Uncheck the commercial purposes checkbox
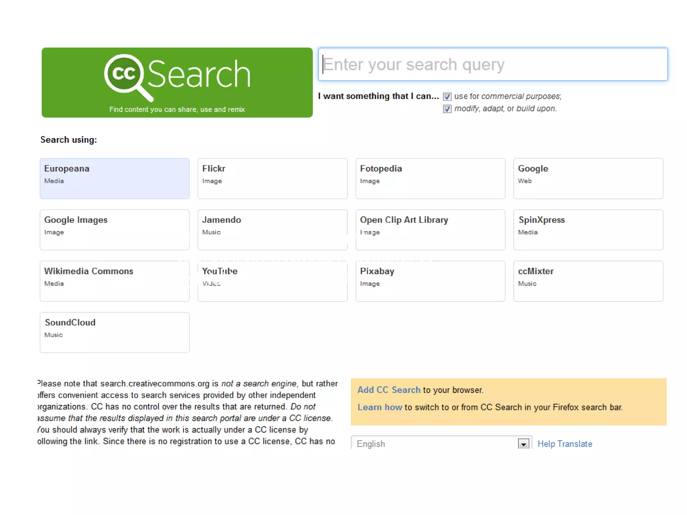 tap(447, 97)
